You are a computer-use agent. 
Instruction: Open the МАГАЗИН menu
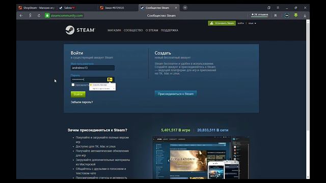(114, 30)
